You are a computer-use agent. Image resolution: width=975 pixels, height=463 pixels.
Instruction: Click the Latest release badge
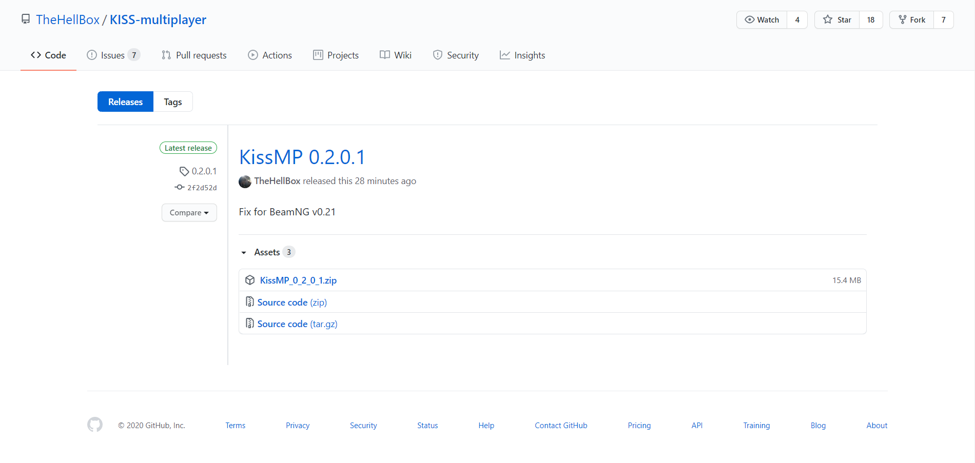[x=188, y=148]
